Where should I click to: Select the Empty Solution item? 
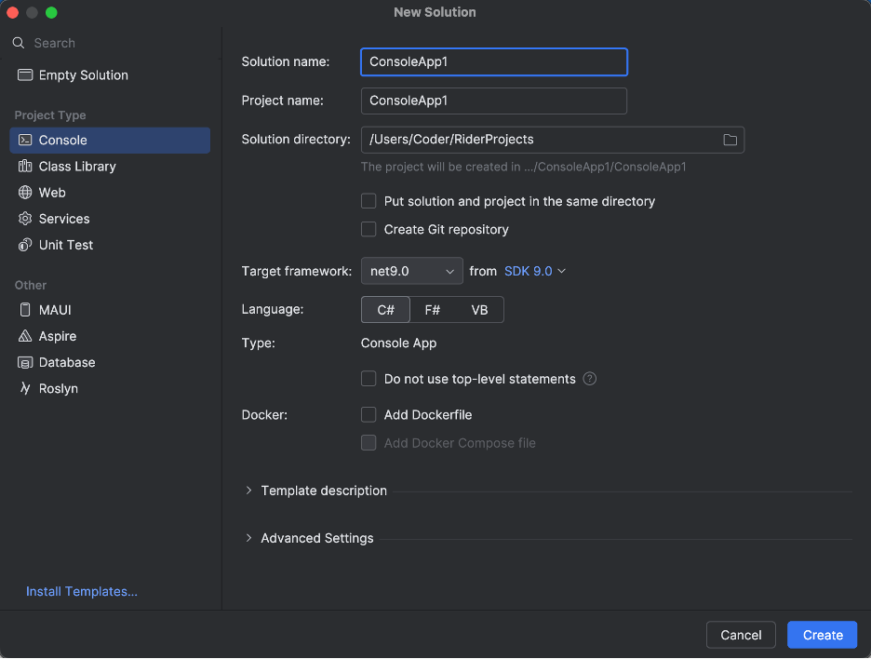tap(83, 75)
